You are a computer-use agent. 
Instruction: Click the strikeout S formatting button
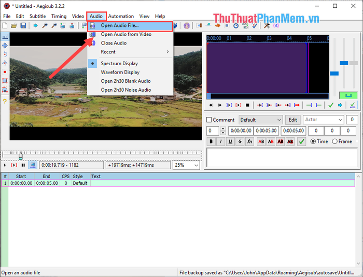(x=240, y=141)
